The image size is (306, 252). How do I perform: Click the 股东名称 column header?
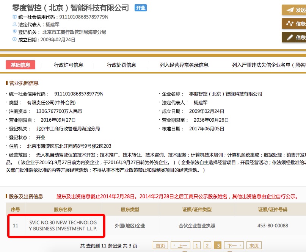[x=63, y=210]
